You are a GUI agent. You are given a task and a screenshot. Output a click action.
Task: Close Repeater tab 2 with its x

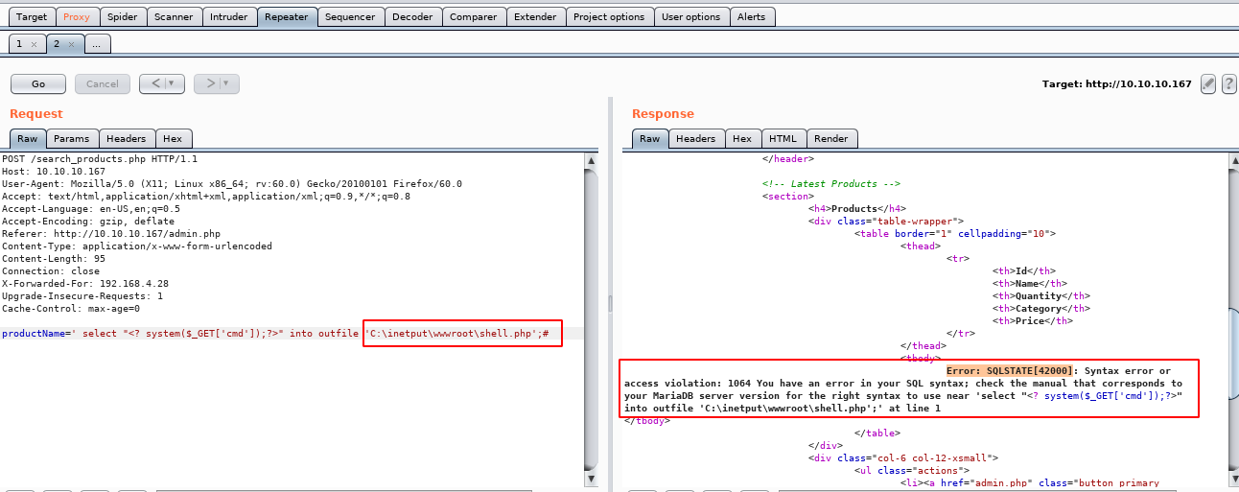71,44
